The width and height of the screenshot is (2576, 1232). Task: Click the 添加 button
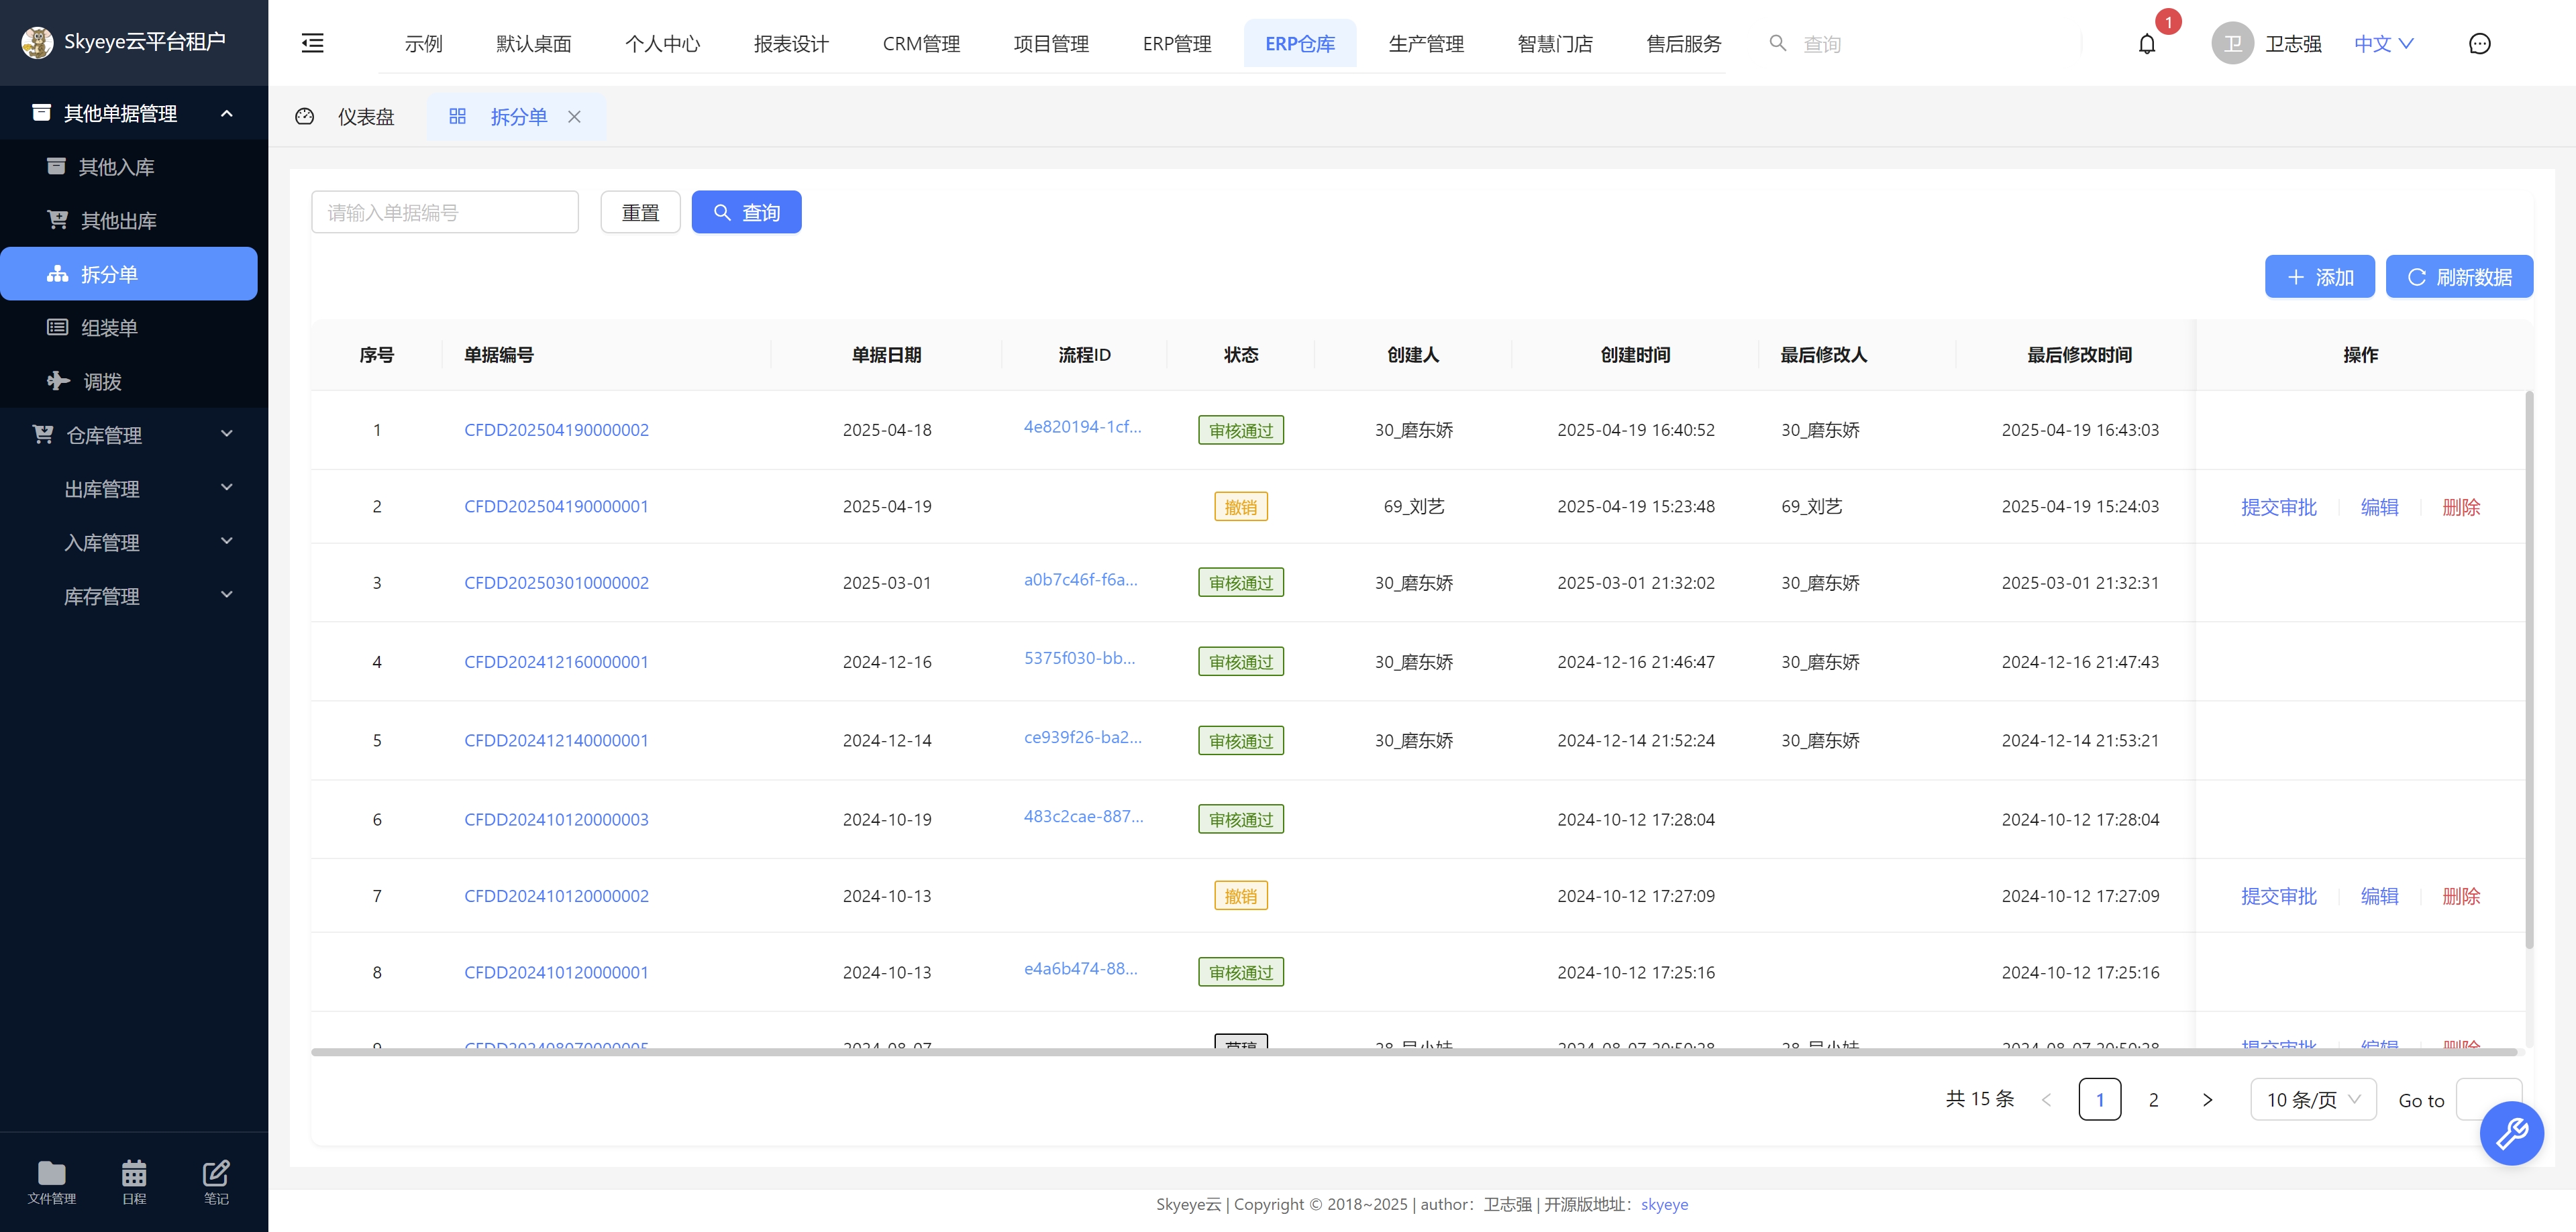2319,277
